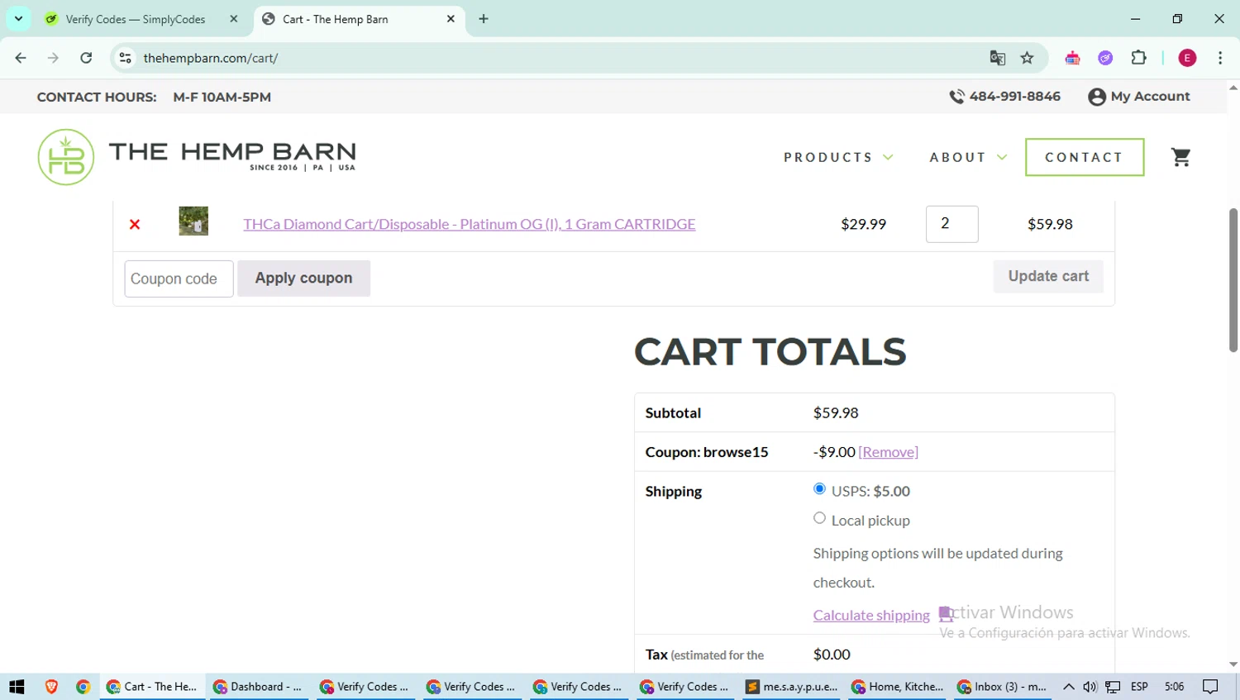Click the $59.98 subtotal value

coord(836,412)
